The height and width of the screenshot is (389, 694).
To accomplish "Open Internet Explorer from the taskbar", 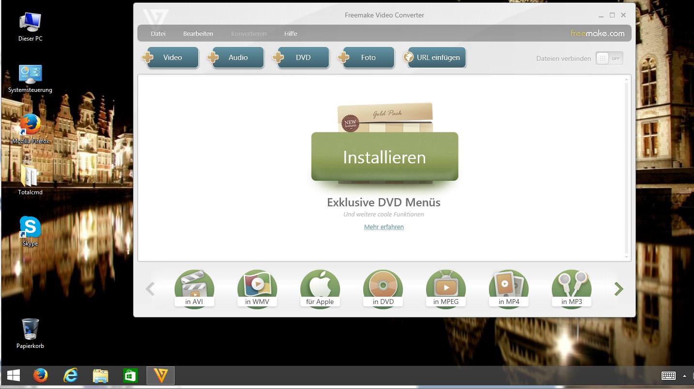I will tap(71, 375).
